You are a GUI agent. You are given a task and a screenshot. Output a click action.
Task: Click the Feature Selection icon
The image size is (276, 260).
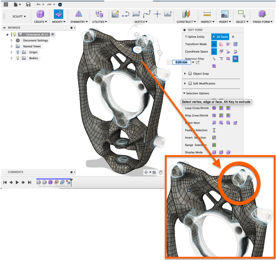(214, 130)
